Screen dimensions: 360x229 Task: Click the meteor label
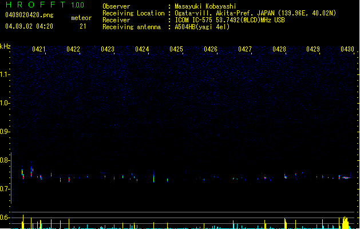point(81,18)
